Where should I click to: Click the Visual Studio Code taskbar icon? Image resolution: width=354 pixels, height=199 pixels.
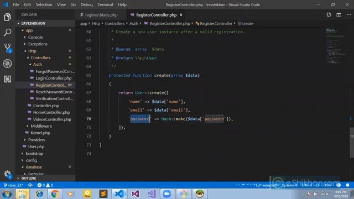[x=119, y=194]
